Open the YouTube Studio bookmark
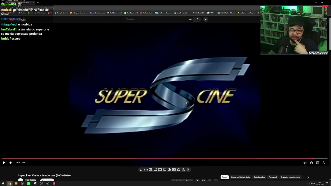The image size is (331, 186). click(x=147, y=13)
